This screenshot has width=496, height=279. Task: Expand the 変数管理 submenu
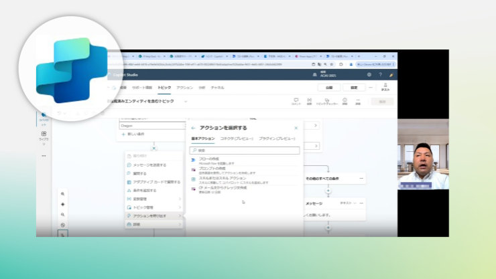pos(154,199)
